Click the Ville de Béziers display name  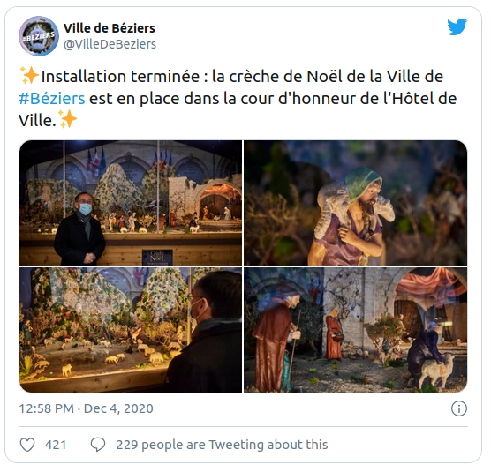[x=110, y=28]
